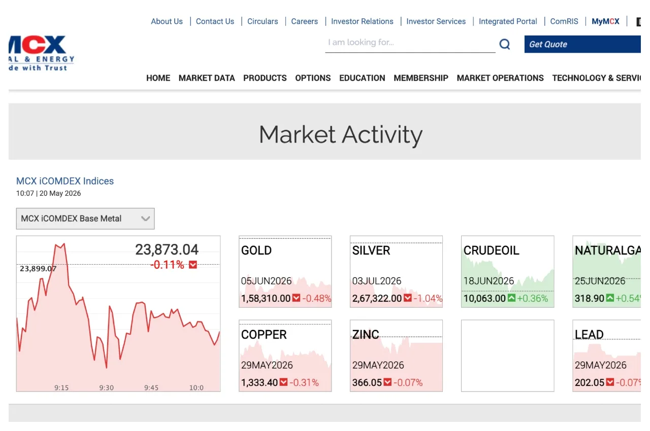Click the COPPER red down arrow icon
This screenshot has height=431, width=650.
[x=284, y=382]
